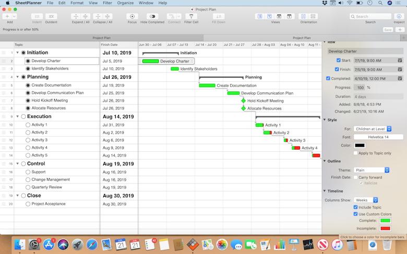This screenshot has height=254, width=407.
Task: Click the Outdent toolbar icon
Action: (x=51, y=16)
